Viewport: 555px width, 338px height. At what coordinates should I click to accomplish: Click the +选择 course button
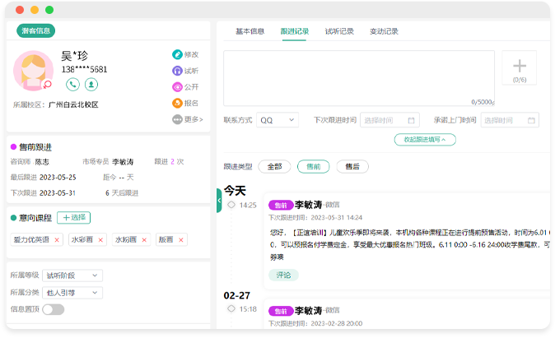click(73, 217)
